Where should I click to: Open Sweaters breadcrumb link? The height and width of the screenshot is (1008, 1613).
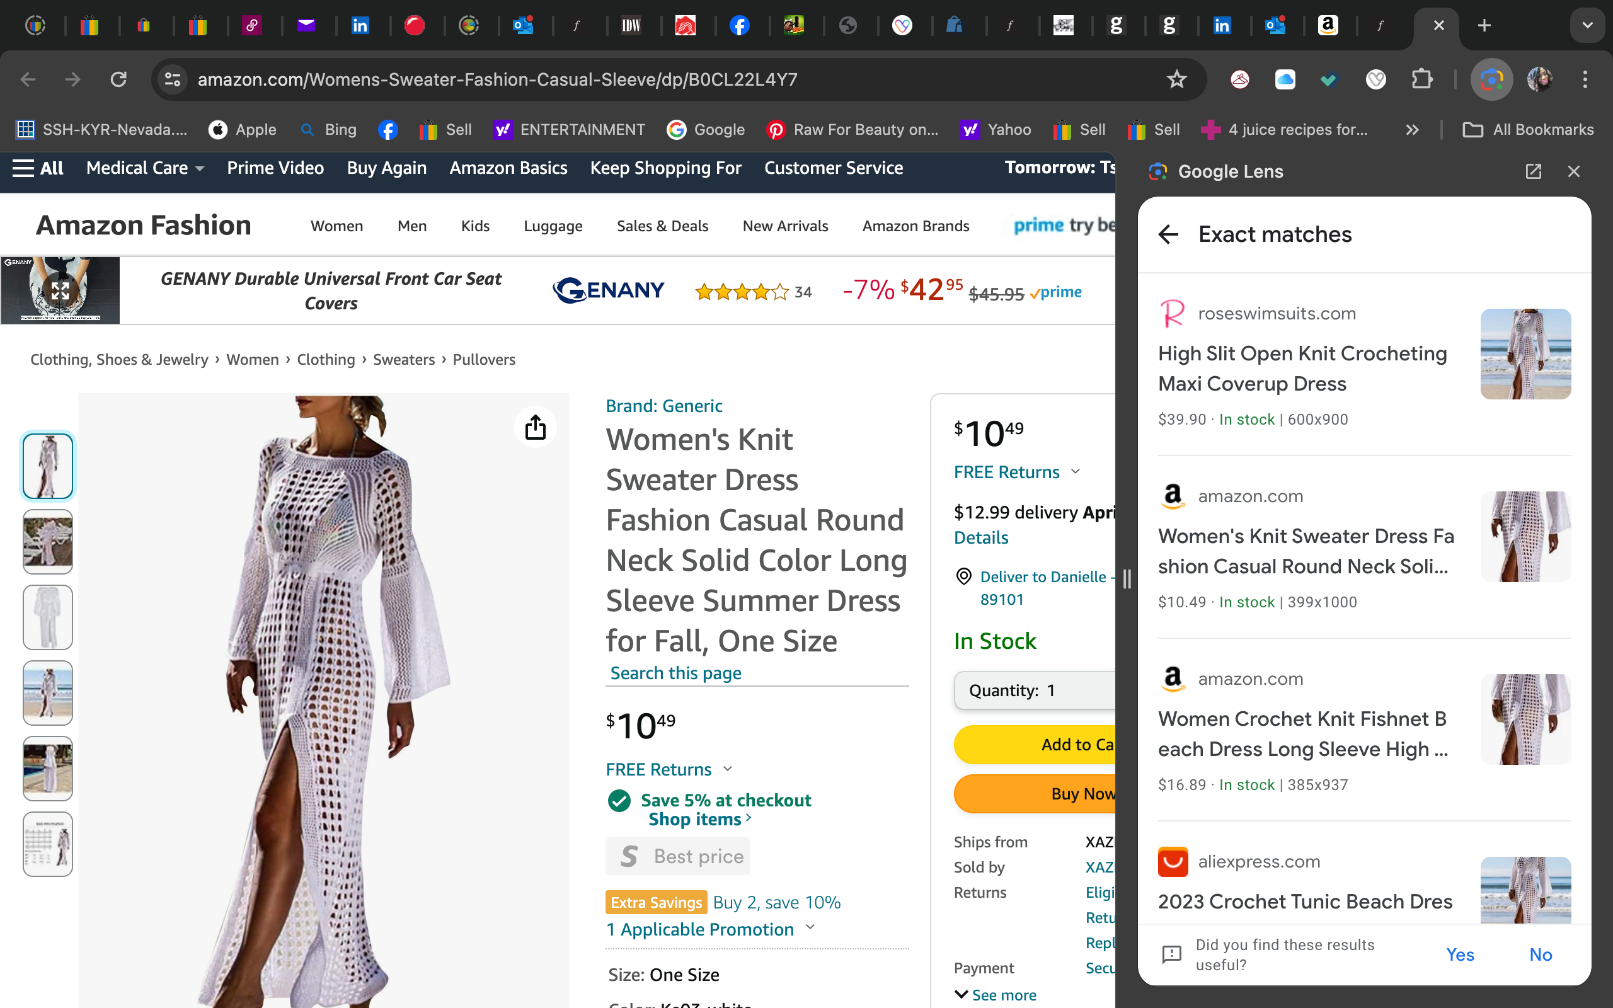coord(403,359)
